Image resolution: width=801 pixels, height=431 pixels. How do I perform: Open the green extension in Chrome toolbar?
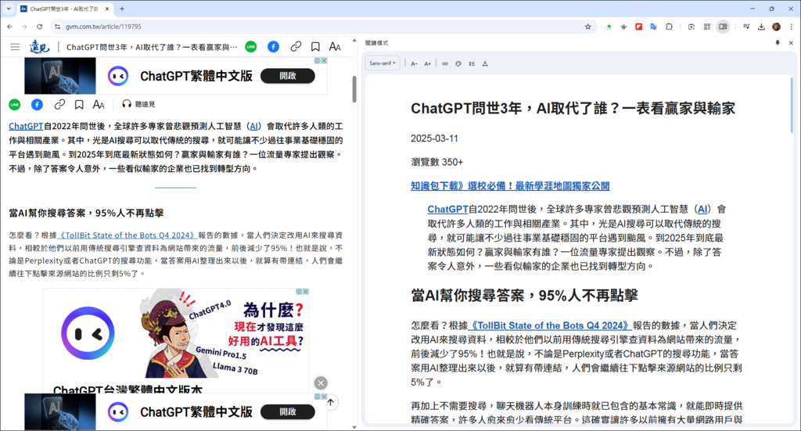pyautogui.click(x=609, y=27)
